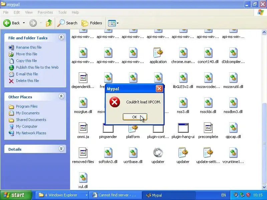The image size is (267, 200).
Task: Open the Back history dropdown arrow
Action: pos(24,23)
